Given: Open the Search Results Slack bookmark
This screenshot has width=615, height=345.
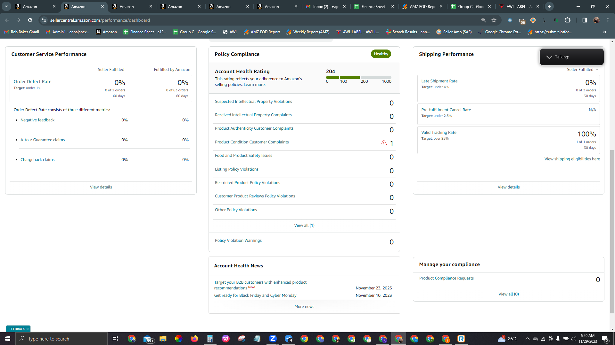Looking at the screenshot, I should point(408,32).
